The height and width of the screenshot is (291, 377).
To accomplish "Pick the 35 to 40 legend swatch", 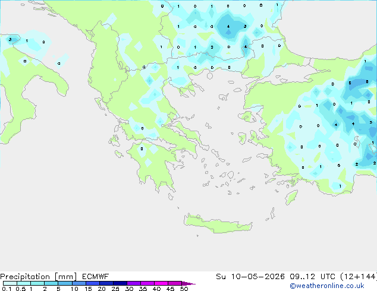I will (x=147, y=283).
